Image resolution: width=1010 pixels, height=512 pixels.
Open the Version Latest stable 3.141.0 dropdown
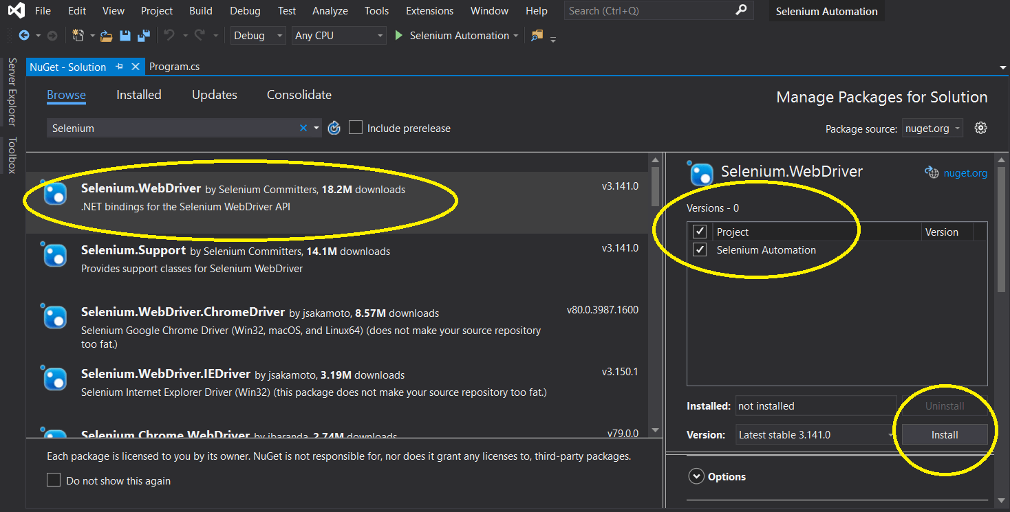816,434
